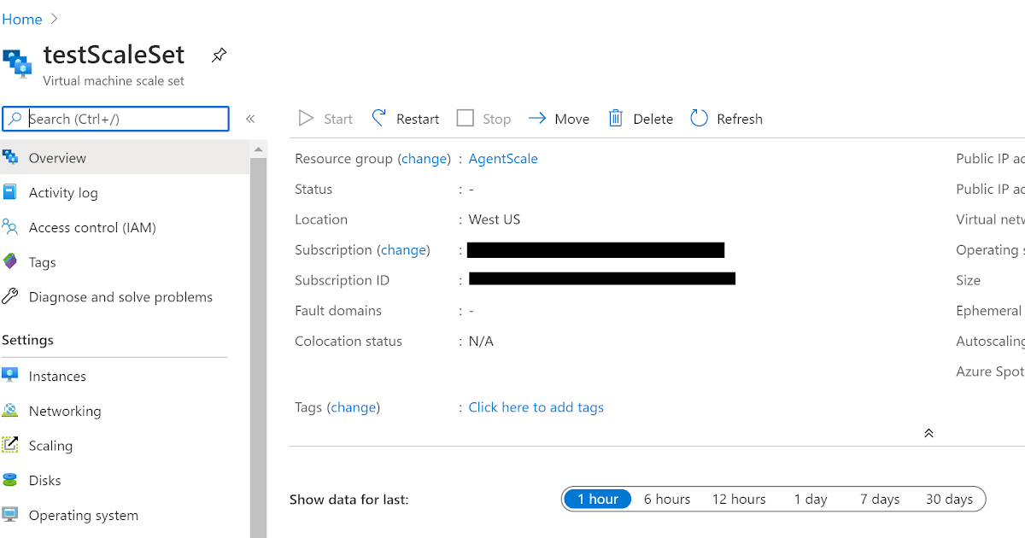The image size is (1025, 538).
Task: Collapse the left sidebar with double chevron
Action: tap(250, 119)
